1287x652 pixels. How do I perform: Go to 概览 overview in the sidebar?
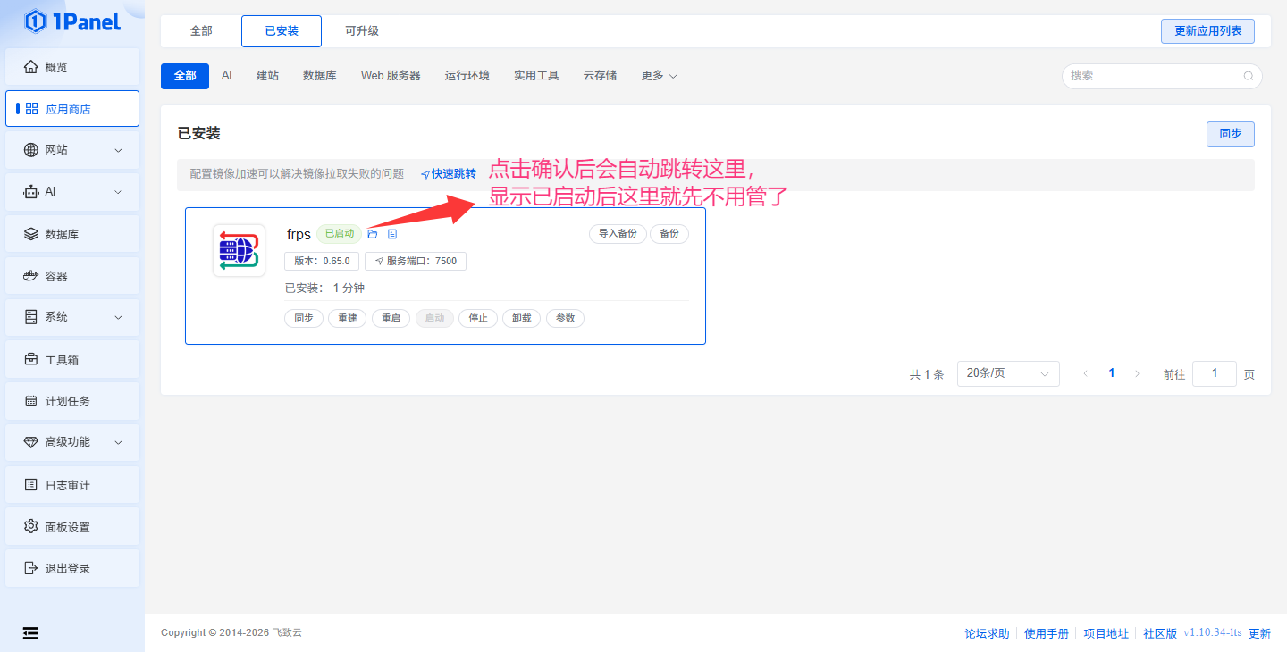point(72,67)
